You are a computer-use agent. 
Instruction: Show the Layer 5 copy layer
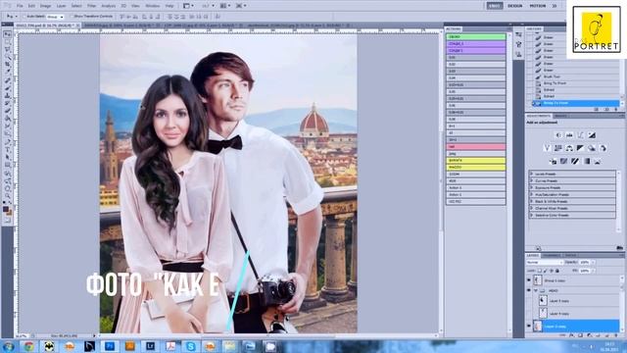pyautogui.click(x=529, y=301)
